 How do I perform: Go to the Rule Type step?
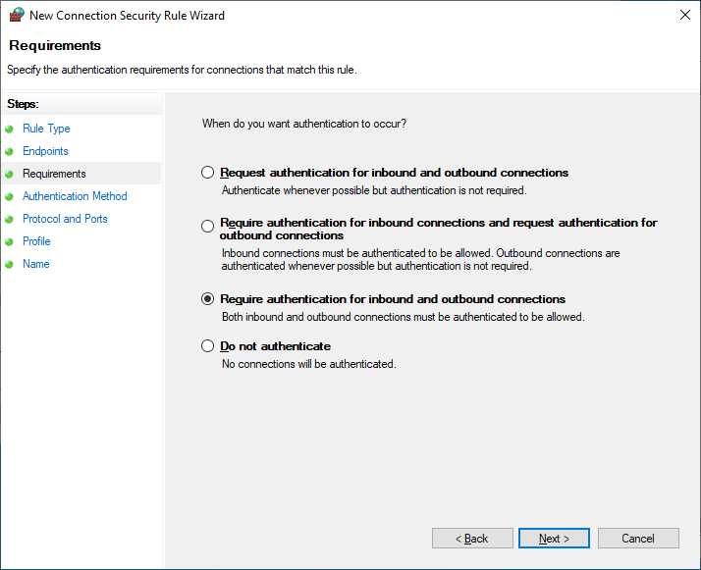[46, 129]
